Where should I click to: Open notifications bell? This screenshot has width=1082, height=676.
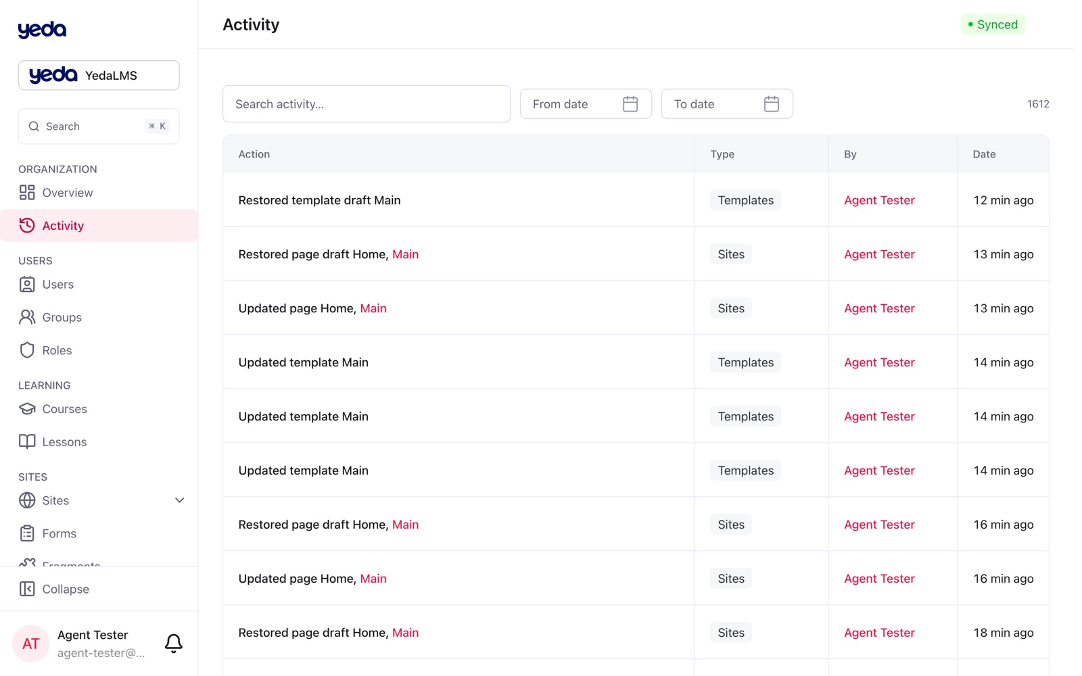(174, 643)
